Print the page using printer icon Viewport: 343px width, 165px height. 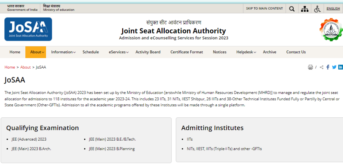pos(310,67)
